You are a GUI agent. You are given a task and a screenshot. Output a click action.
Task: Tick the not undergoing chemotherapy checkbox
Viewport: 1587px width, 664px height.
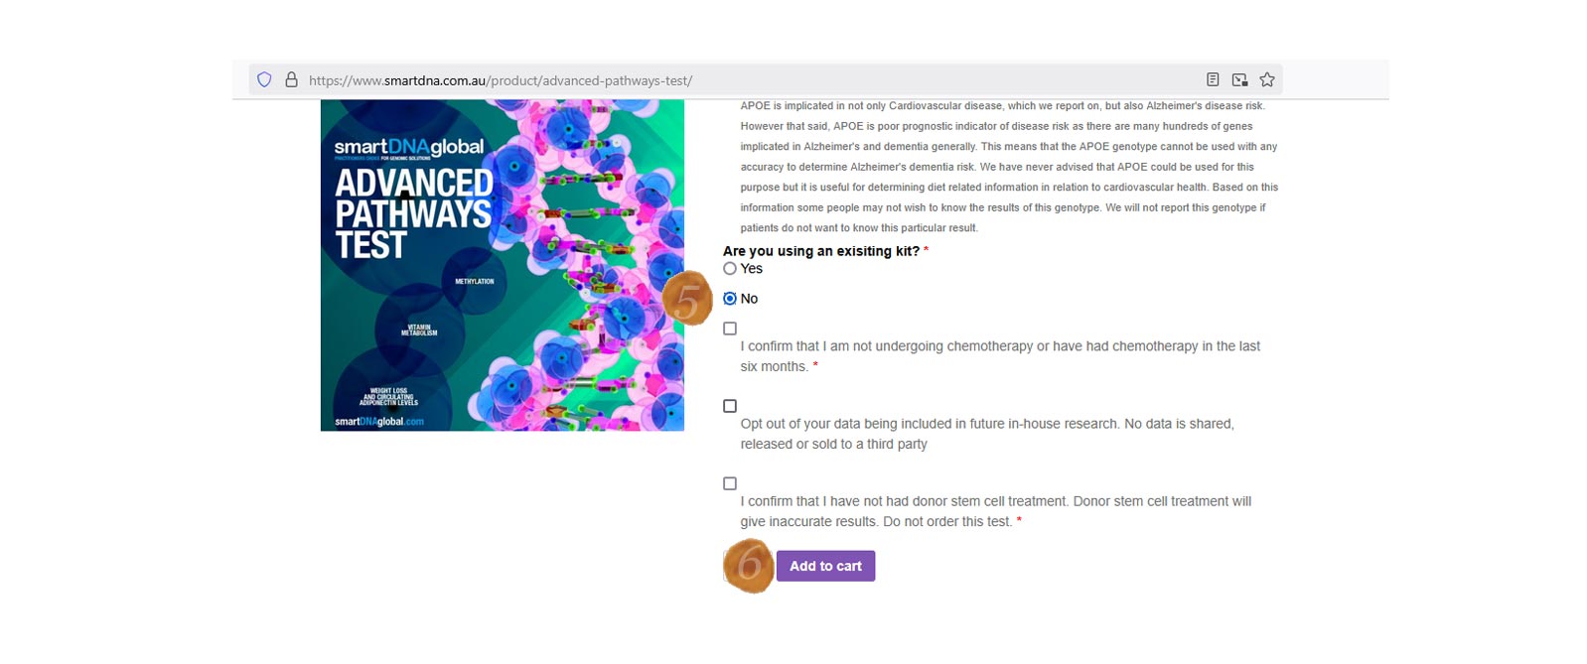pyautogui.click(x=730, y=329)
